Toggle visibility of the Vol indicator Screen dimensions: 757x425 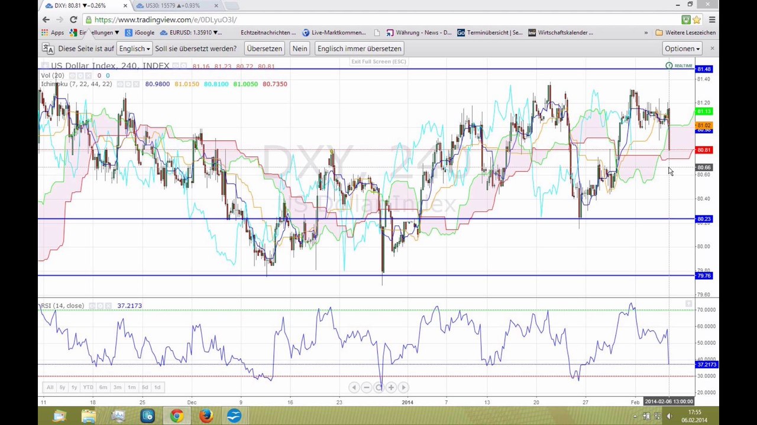pos(73,76)
